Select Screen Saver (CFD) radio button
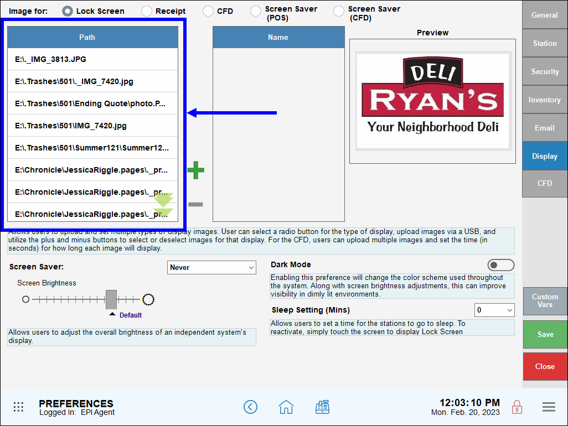Viewport: 568px width, 426px height. click(339, 11)
